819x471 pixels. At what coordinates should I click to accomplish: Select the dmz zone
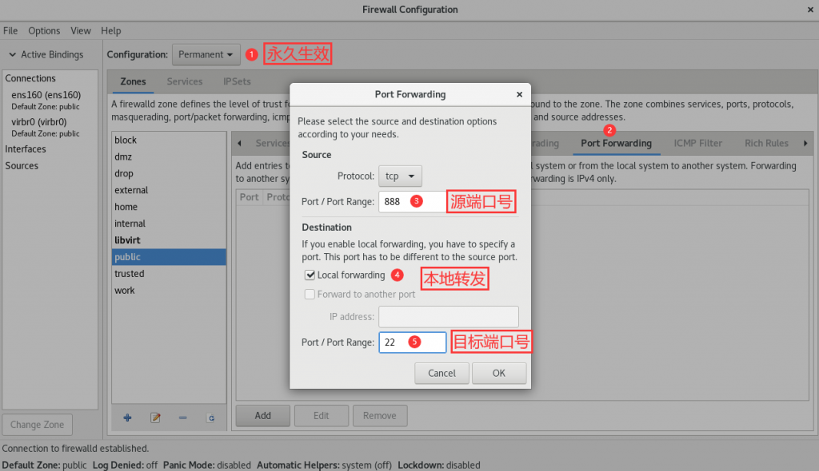169,156
